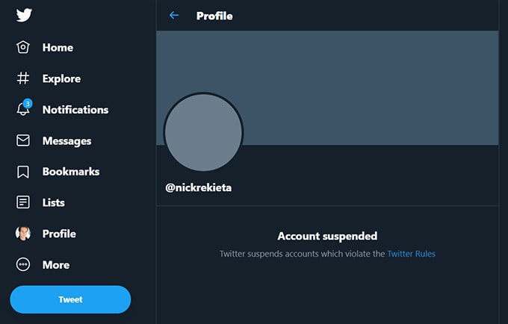This screenshot has height=324, width=508.
Task: Click the Messages envelope icon
Action: coord(23,140)
